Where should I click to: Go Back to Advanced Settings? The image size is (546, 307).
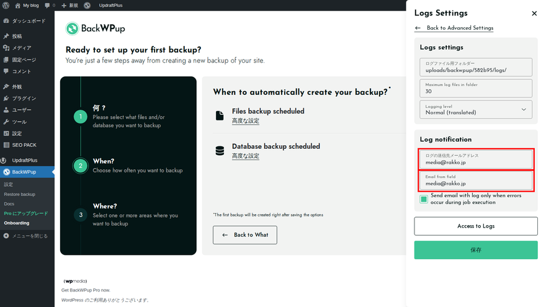[x=454, y=28]
